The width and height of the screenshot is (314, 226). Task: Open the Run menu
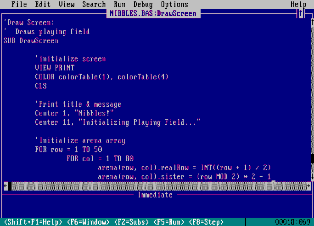point(119,4)
